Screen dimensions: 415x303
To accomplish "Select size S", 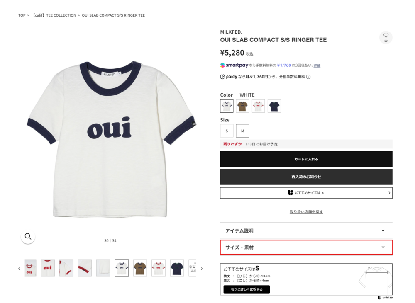I will pyautogui.click(x=227, y=131).
